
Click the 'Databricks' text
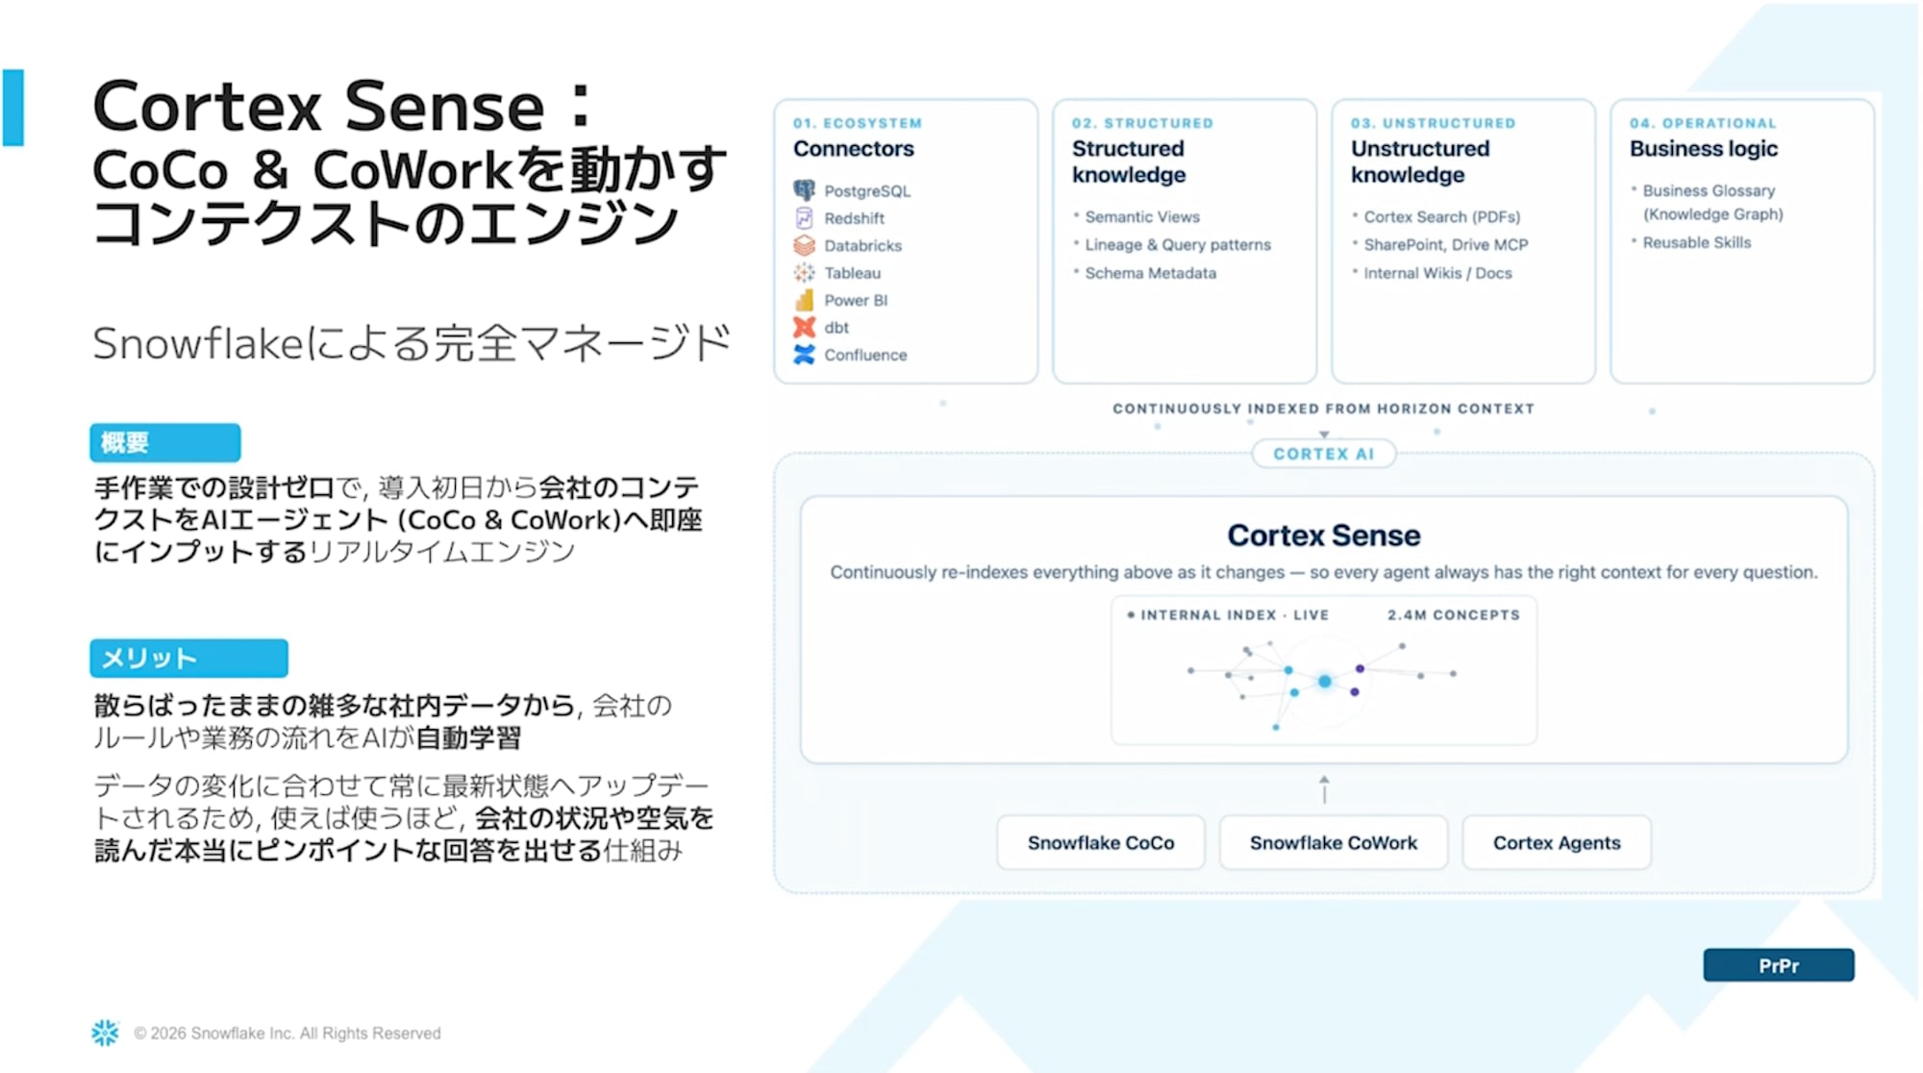[x=862, y=245]
